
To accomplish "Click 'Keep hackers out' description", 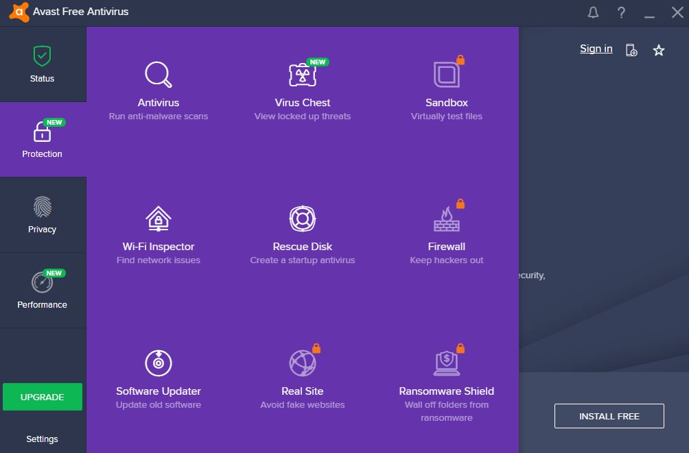I will [x=447, y=260].
